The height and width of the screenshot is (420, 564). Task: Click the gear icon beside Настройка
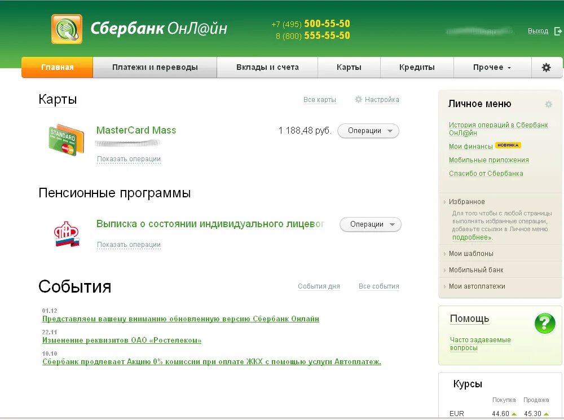click(x=358, y=99)
